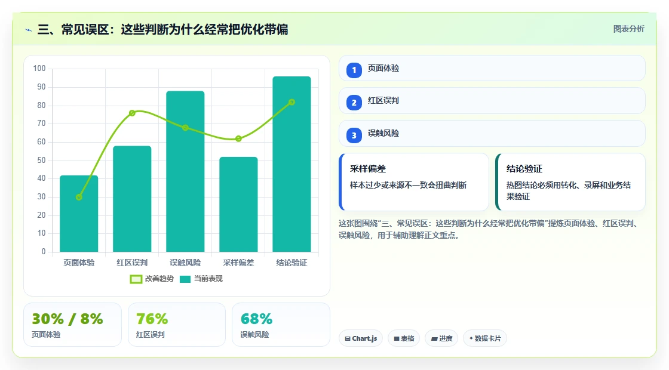The image size is (669, 370).
Task: Click the numbered badge 3 for 误触风险
Action: [354, 135]
